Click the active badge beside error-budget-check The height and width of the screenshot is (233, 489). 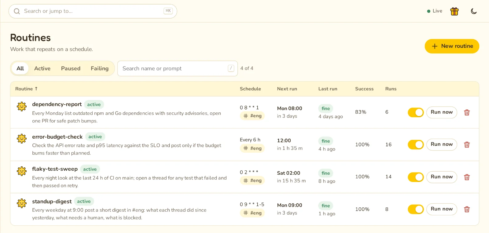coord(95,137)
